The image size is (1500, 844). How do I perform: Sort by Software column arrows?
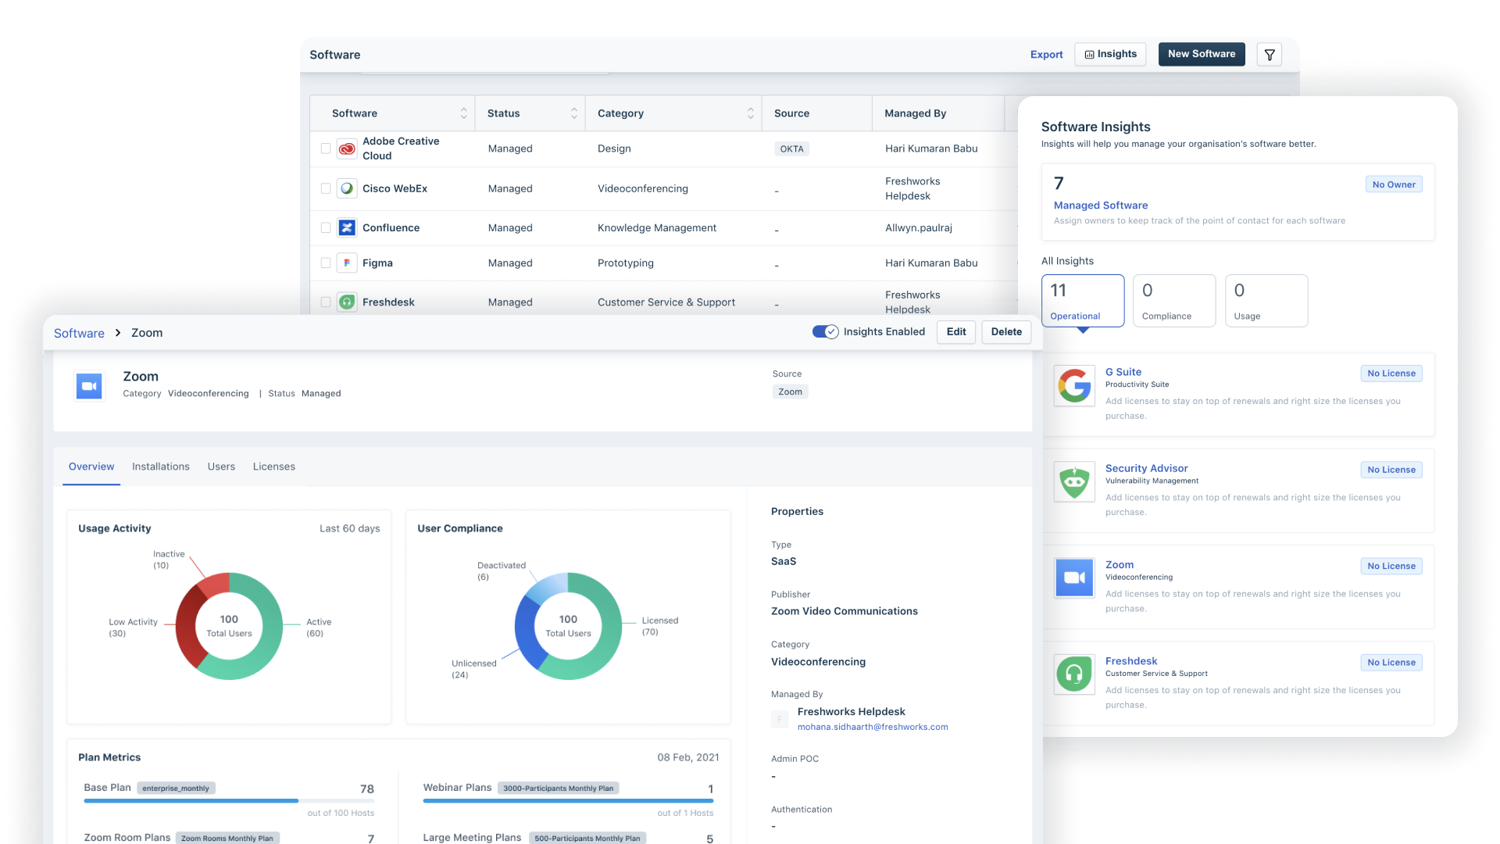(x=463, y=113)
